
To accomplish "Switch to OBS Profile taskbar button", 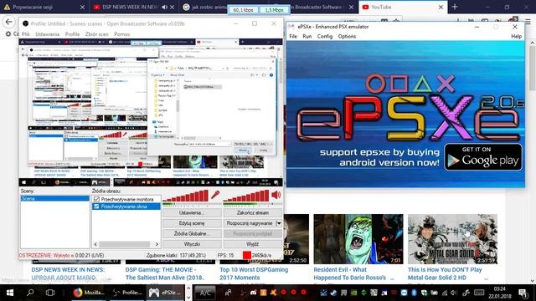I will click(127, 293).
